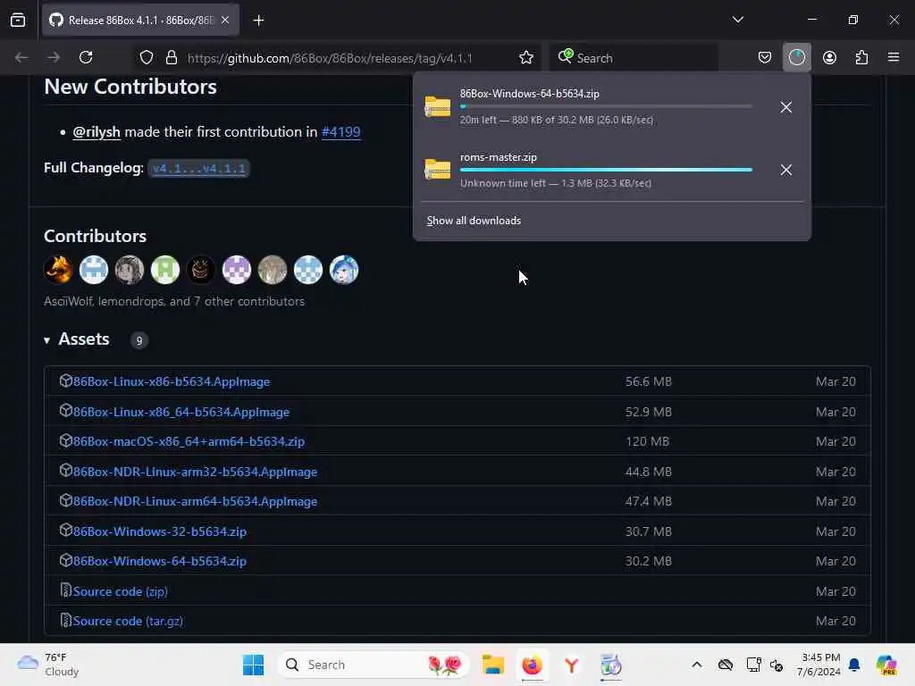This screenshot has height=686, width=915.
Task: Open the fire wolf contributor avatar
Action: click(58, 270)
